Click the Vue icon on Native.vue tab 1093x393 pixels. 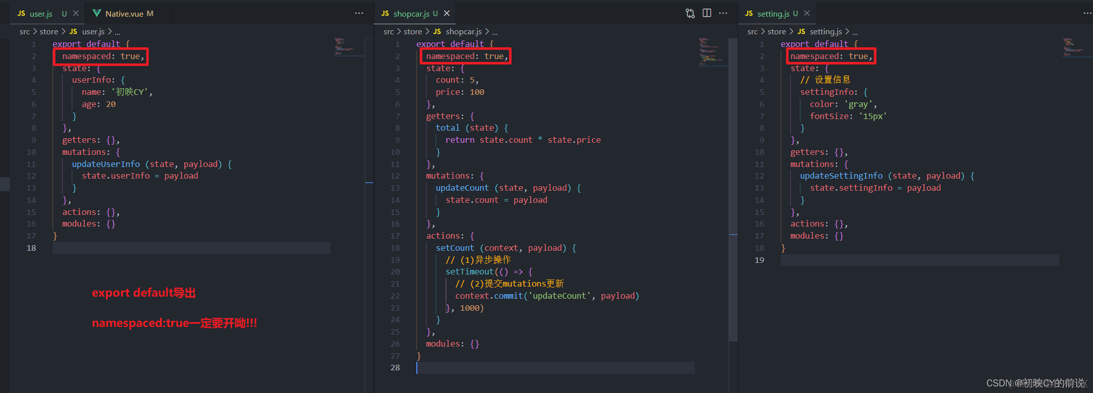tap(97, 14)
